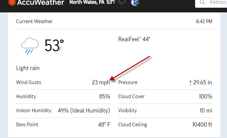Click the AccuWeather sun logo icon
This screenshot has width=227, height=138.
[12, 2]
